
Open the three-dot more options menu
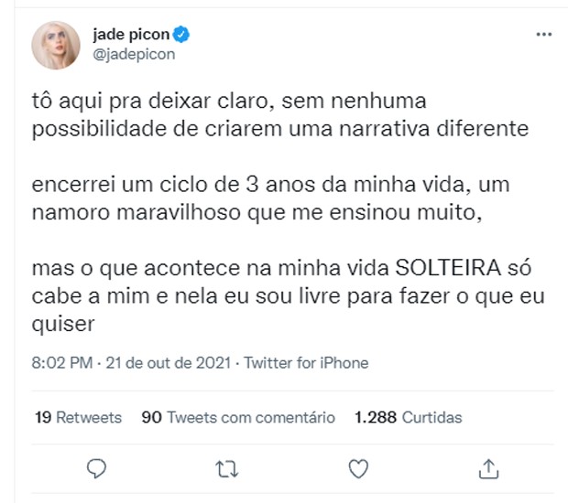(543, 35)
